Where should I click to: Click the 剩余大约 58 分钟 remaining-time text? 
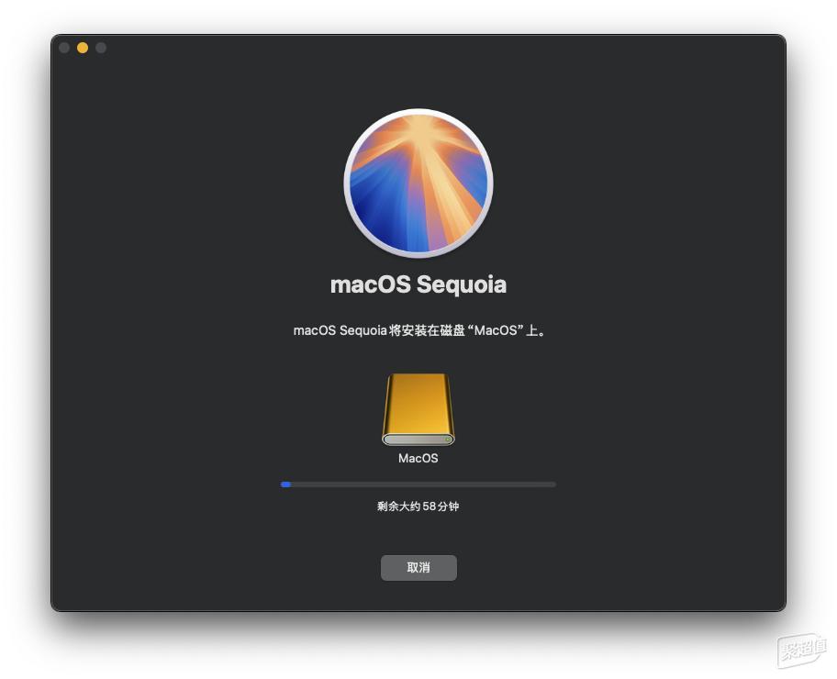click(x=418, y=506)
